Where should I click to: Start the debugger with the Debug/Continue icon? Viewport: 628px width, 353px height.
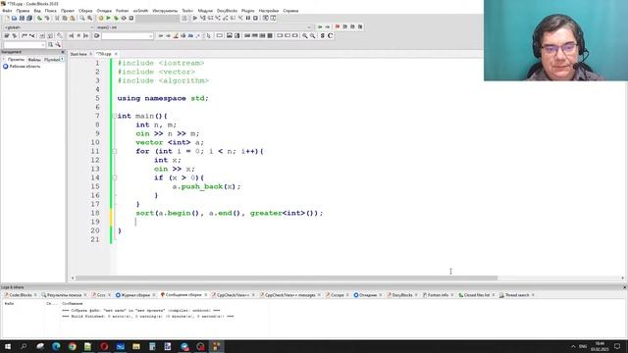point(194,18)
